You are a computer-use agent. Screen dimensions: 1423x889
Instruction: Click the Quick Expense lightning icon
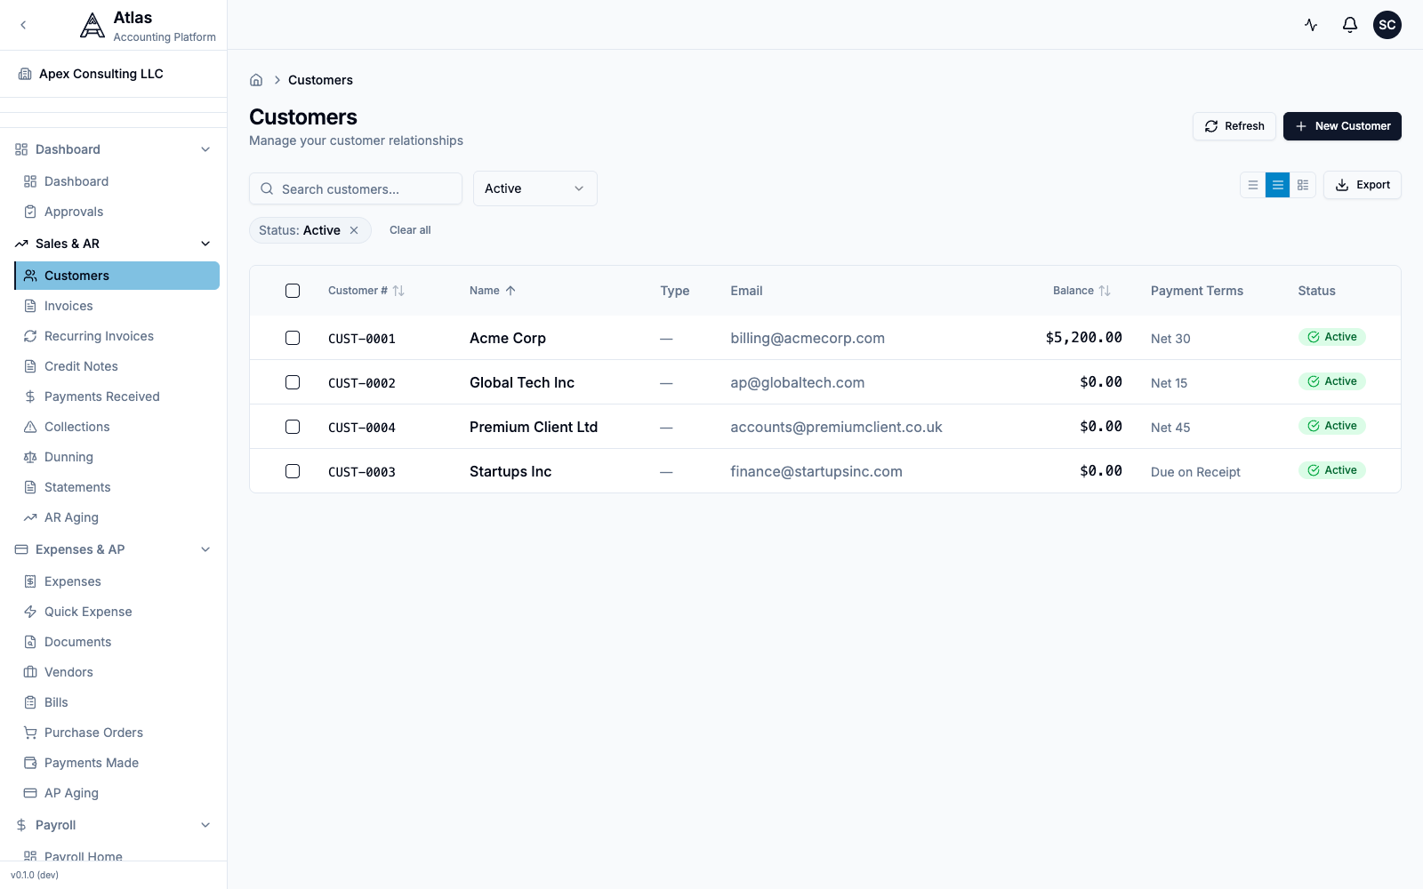tap(30, 612)
